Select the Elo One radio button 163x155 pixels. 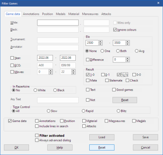pos(102,51)
